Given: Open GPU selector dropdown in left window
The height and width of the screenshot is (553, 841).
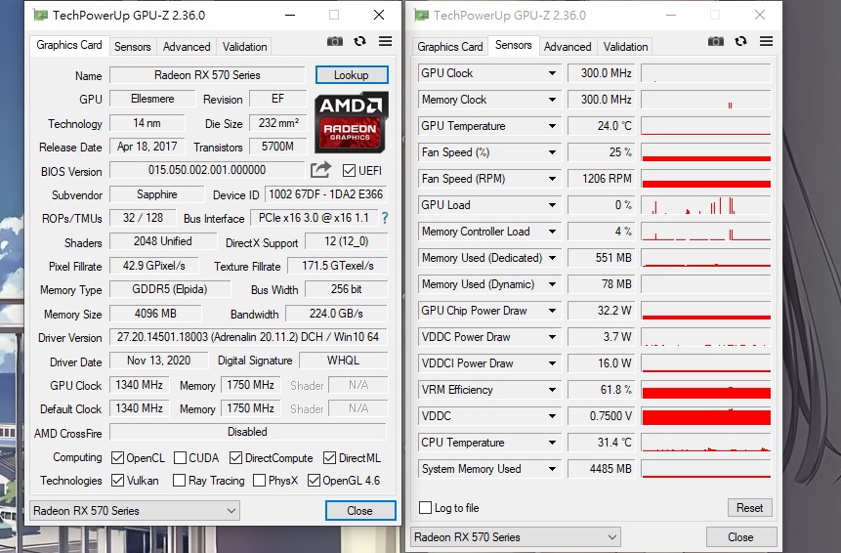Looking at the screenshot, I should click(x=134, y=511).
